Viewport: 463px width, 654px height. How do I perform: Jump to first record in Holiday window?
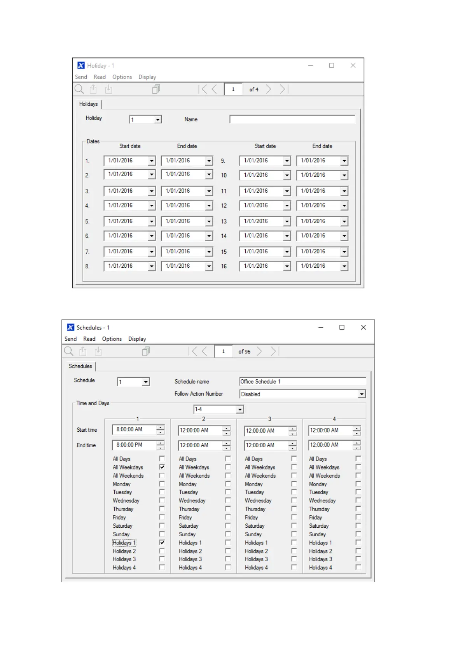[203, 89]
